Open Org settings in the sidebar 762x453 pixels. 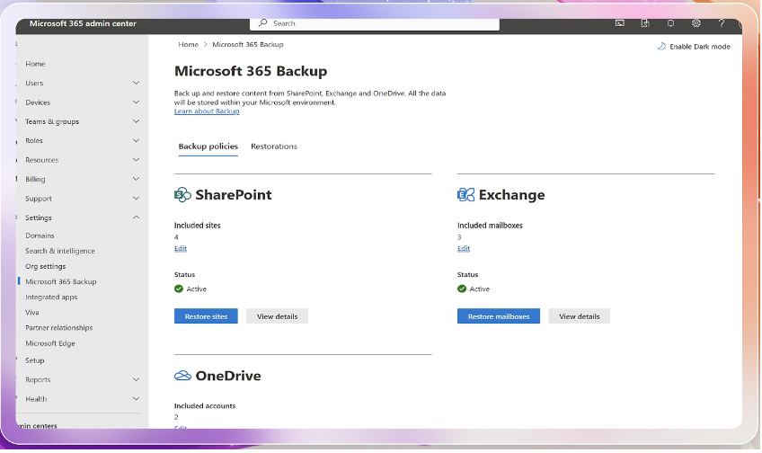pos(45,266)
